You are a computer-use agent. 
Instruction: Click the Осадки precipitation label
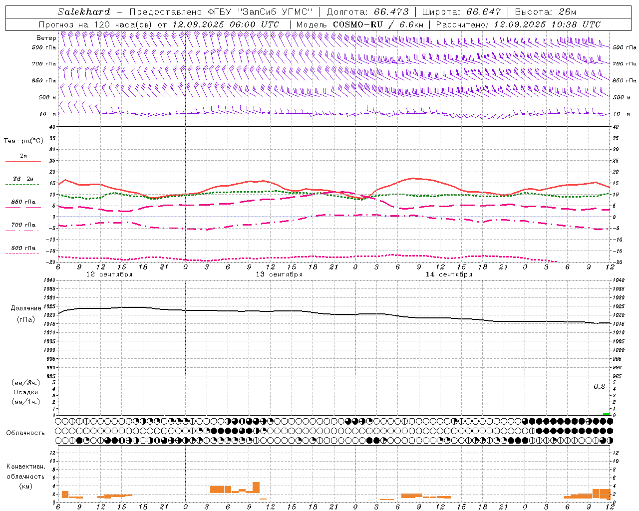(x=26, y=392)
